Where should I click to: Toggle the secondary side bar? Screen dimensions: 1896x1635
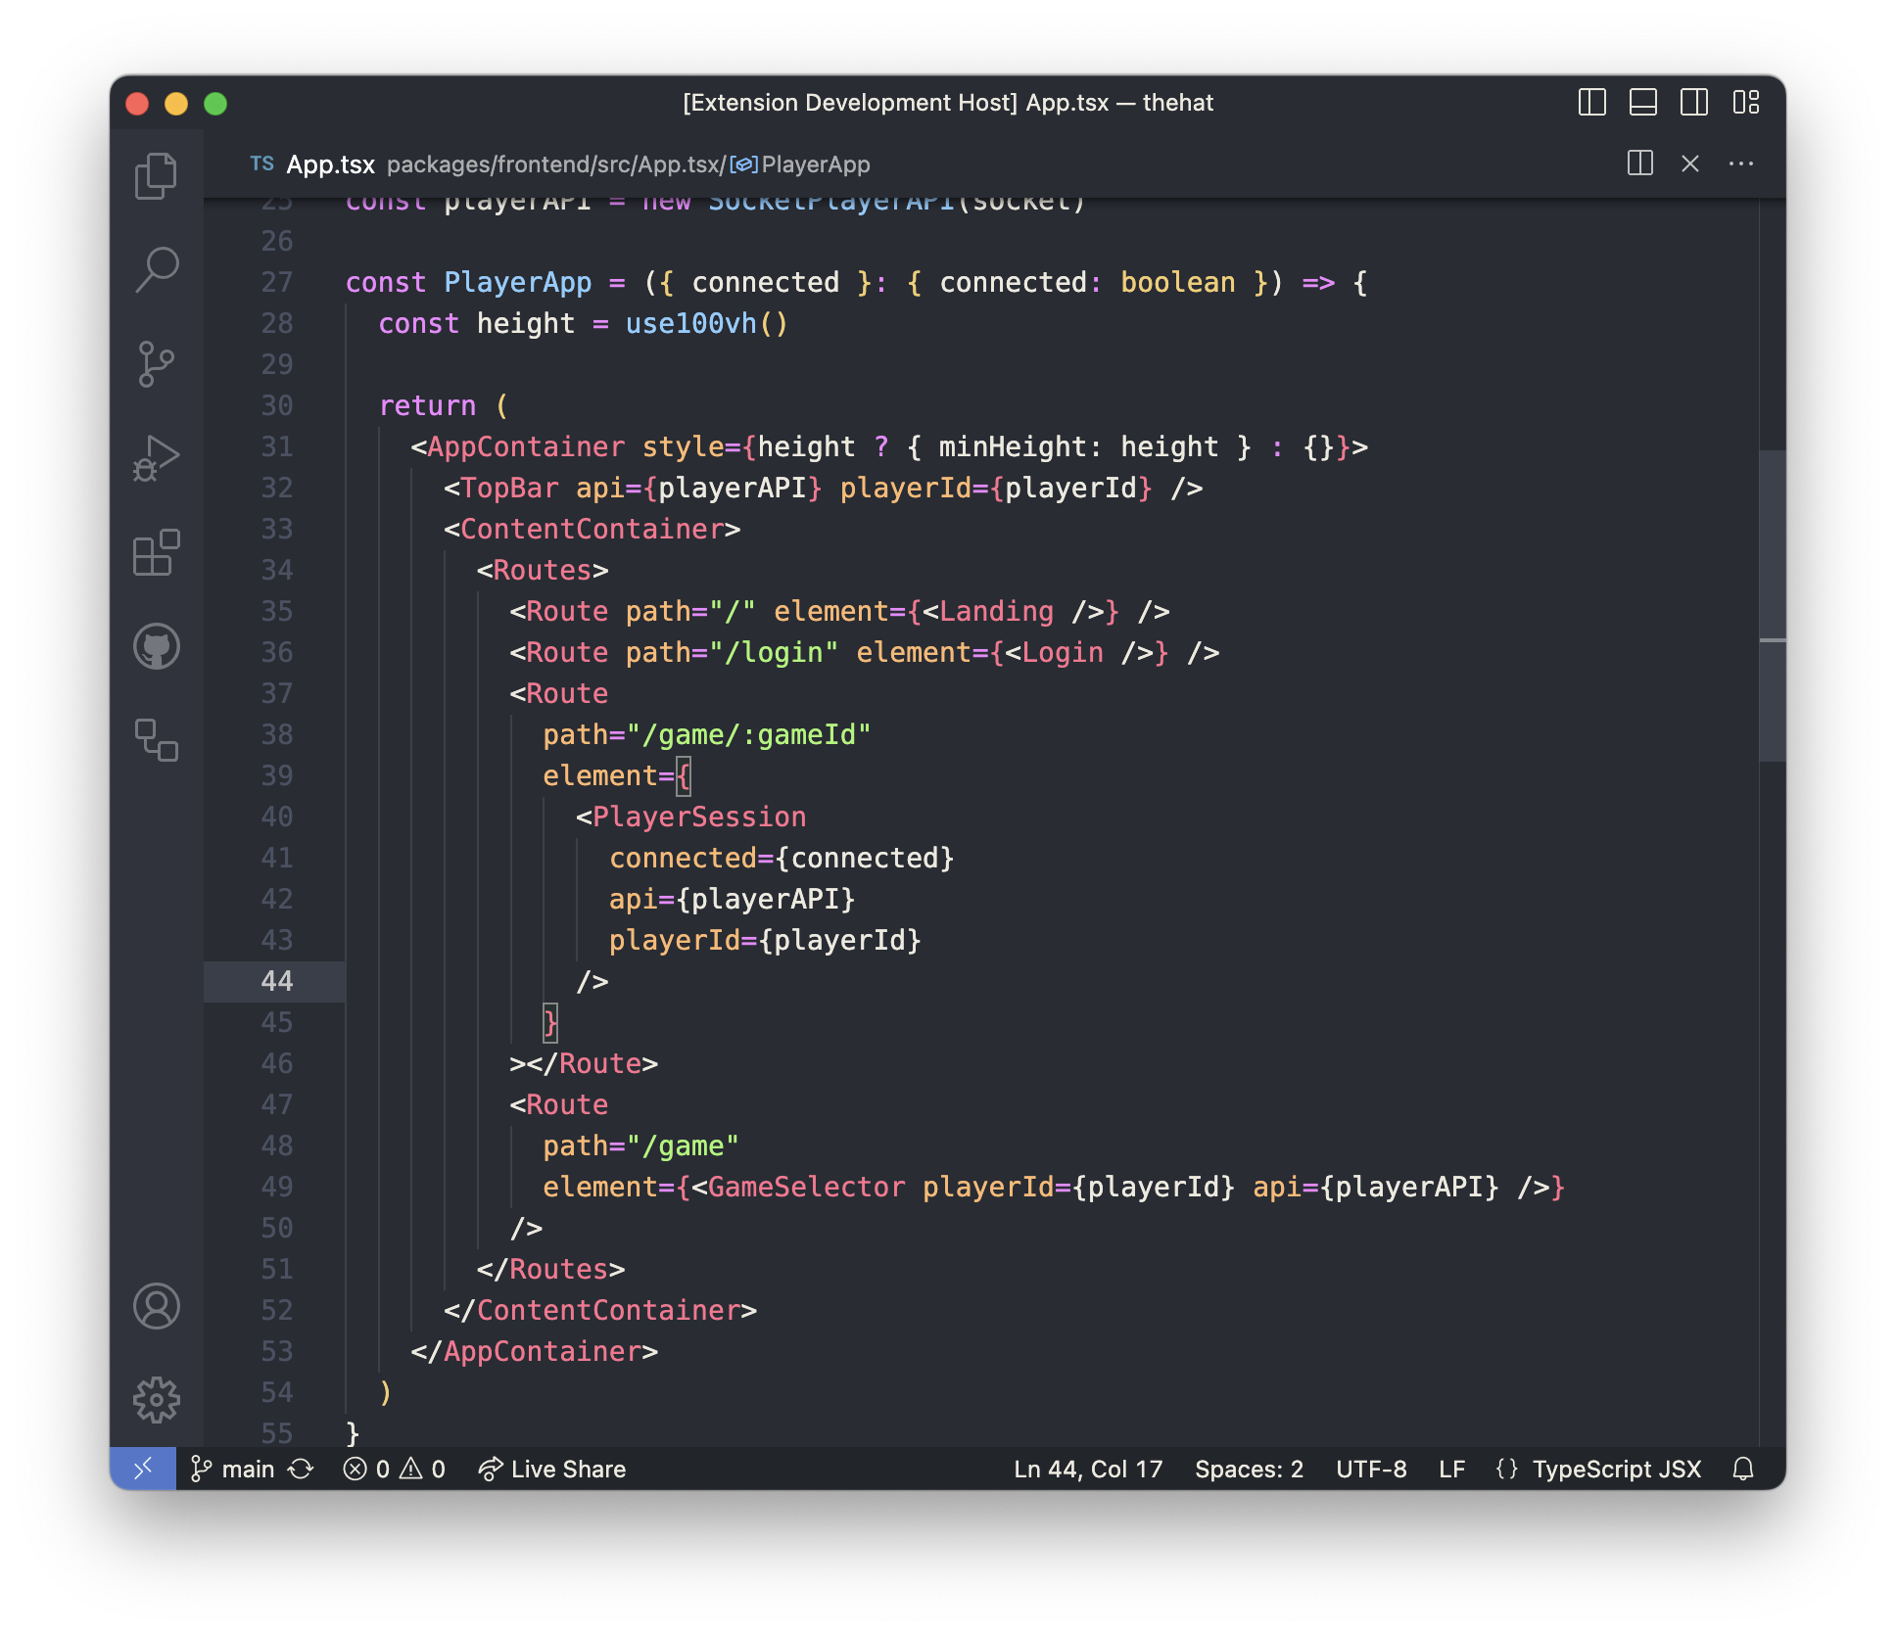(1693, 103)
